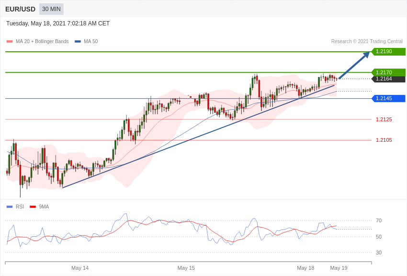Screen dimensions: 407x276
Task: Click the pink MA 20 Bollinger legend swatch
Action: point(10,42)
